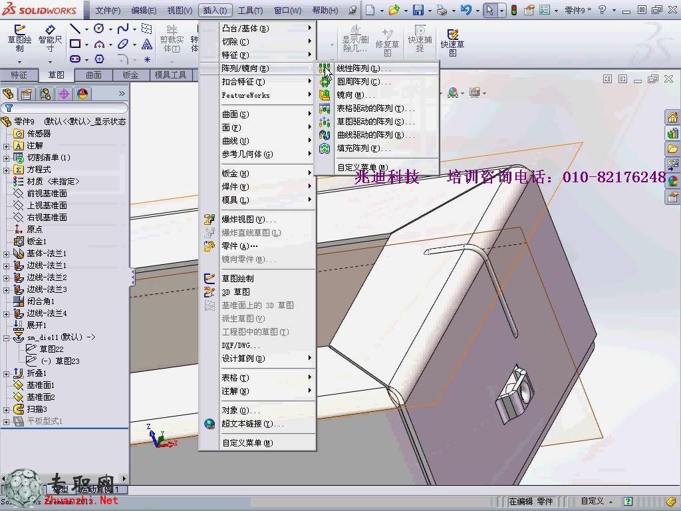Click the 修复草图 repair sketch button

tap(388, 43)
